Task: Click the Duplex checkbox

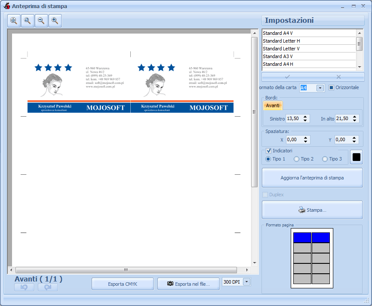Action: (265, 195)
